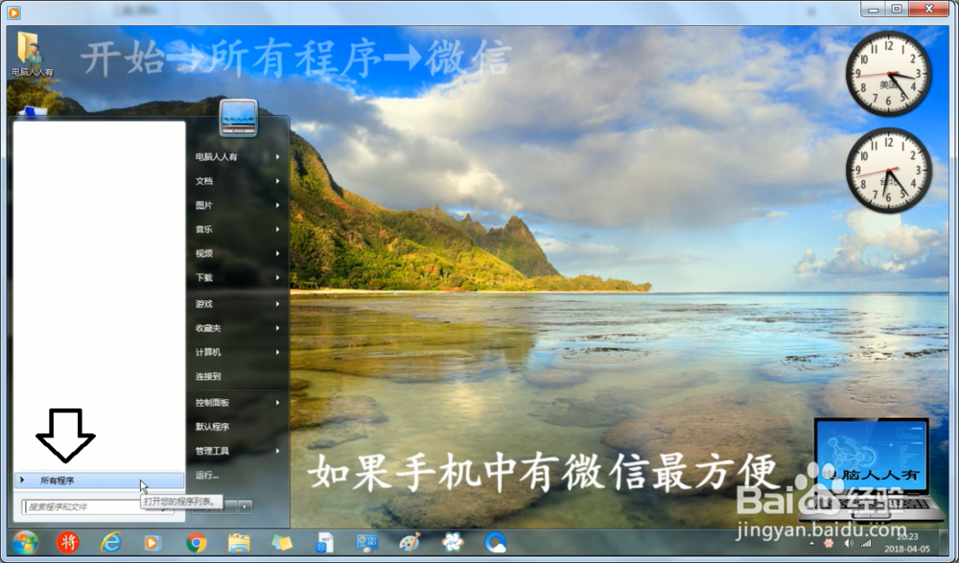Click the 电脑人人有 laptop desktop gadget
The image size is (959, 563).
872,468
